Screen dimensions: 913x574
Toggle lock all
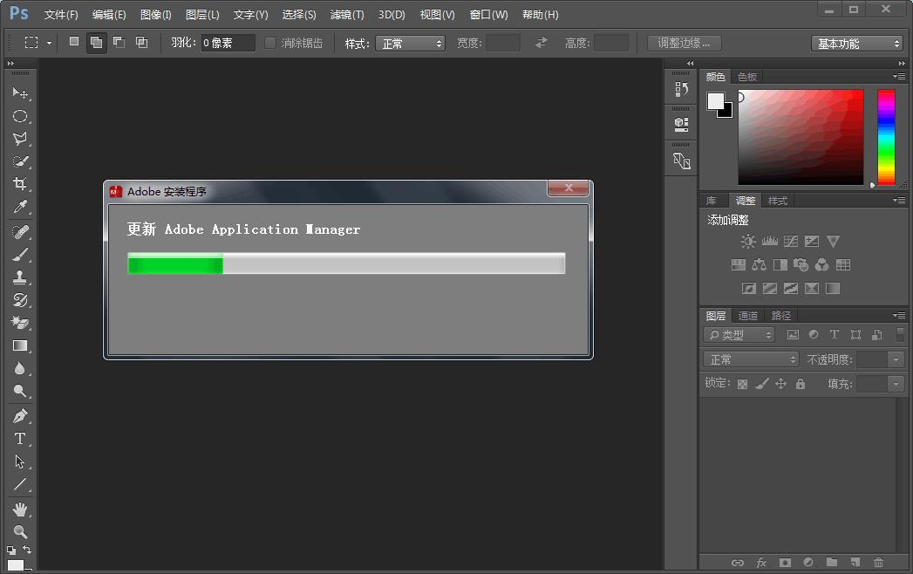801,384
